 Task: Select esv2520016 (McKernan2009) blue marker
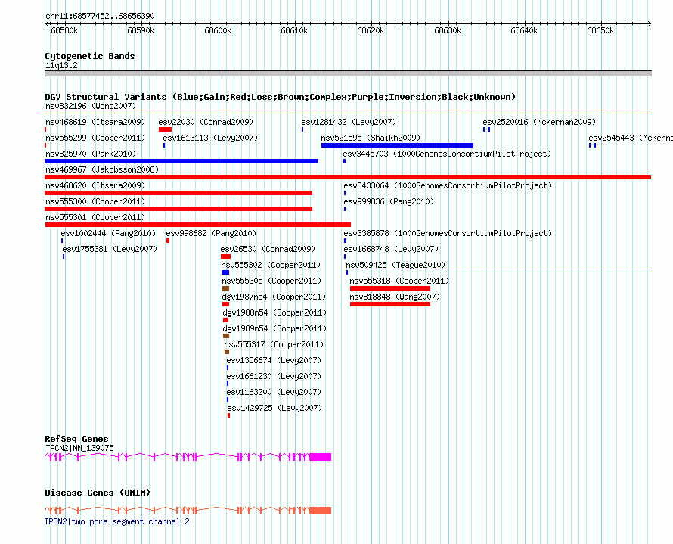pos(486,129)
